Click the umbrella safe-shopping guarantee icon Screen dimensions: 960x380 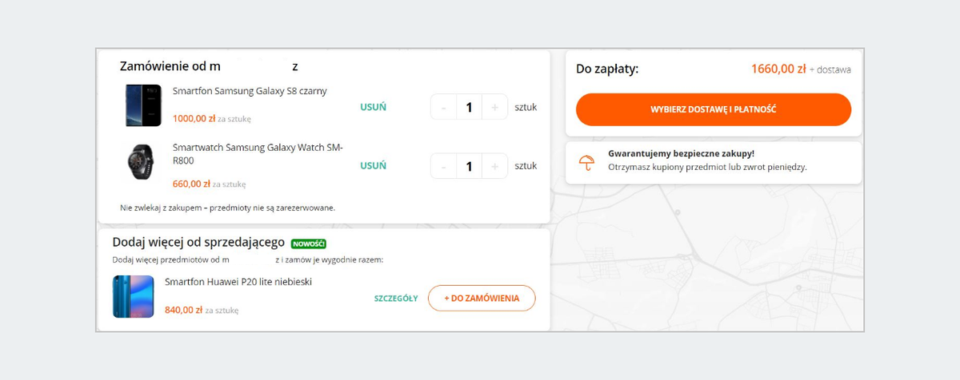click(586, 162)
